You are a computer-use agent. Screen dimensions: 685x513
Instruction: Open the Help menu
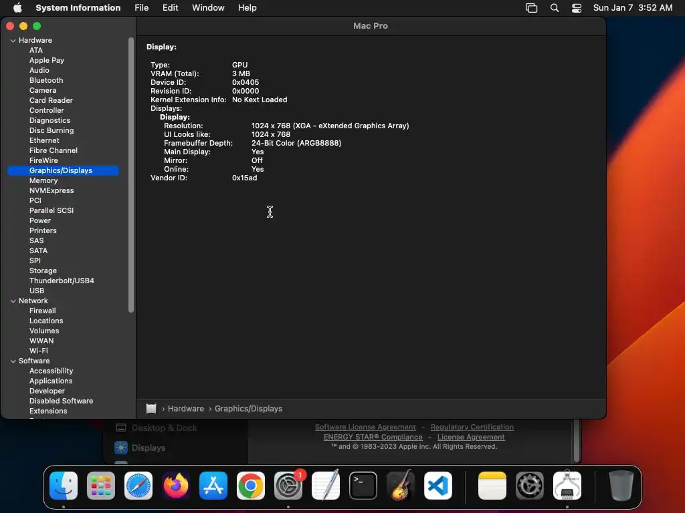tap(248, 7)
